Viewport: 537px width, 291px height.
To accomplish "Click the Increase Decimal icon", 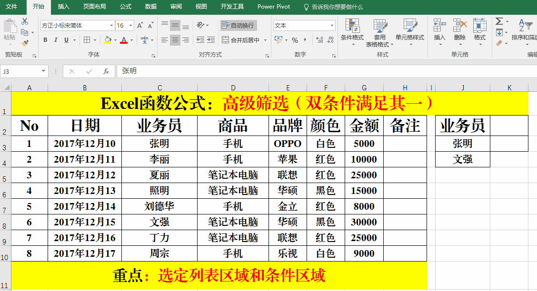I will (x=319, y=40).
